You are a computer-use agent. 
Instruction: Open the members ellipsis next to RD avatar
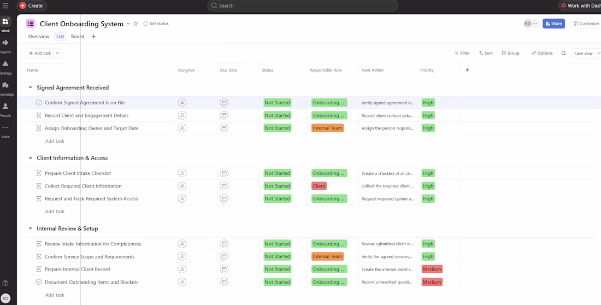pos(535,24)
